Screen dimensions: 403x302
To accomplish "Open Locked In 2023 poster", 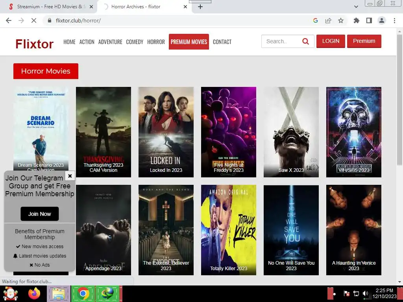I will (166, 132).
